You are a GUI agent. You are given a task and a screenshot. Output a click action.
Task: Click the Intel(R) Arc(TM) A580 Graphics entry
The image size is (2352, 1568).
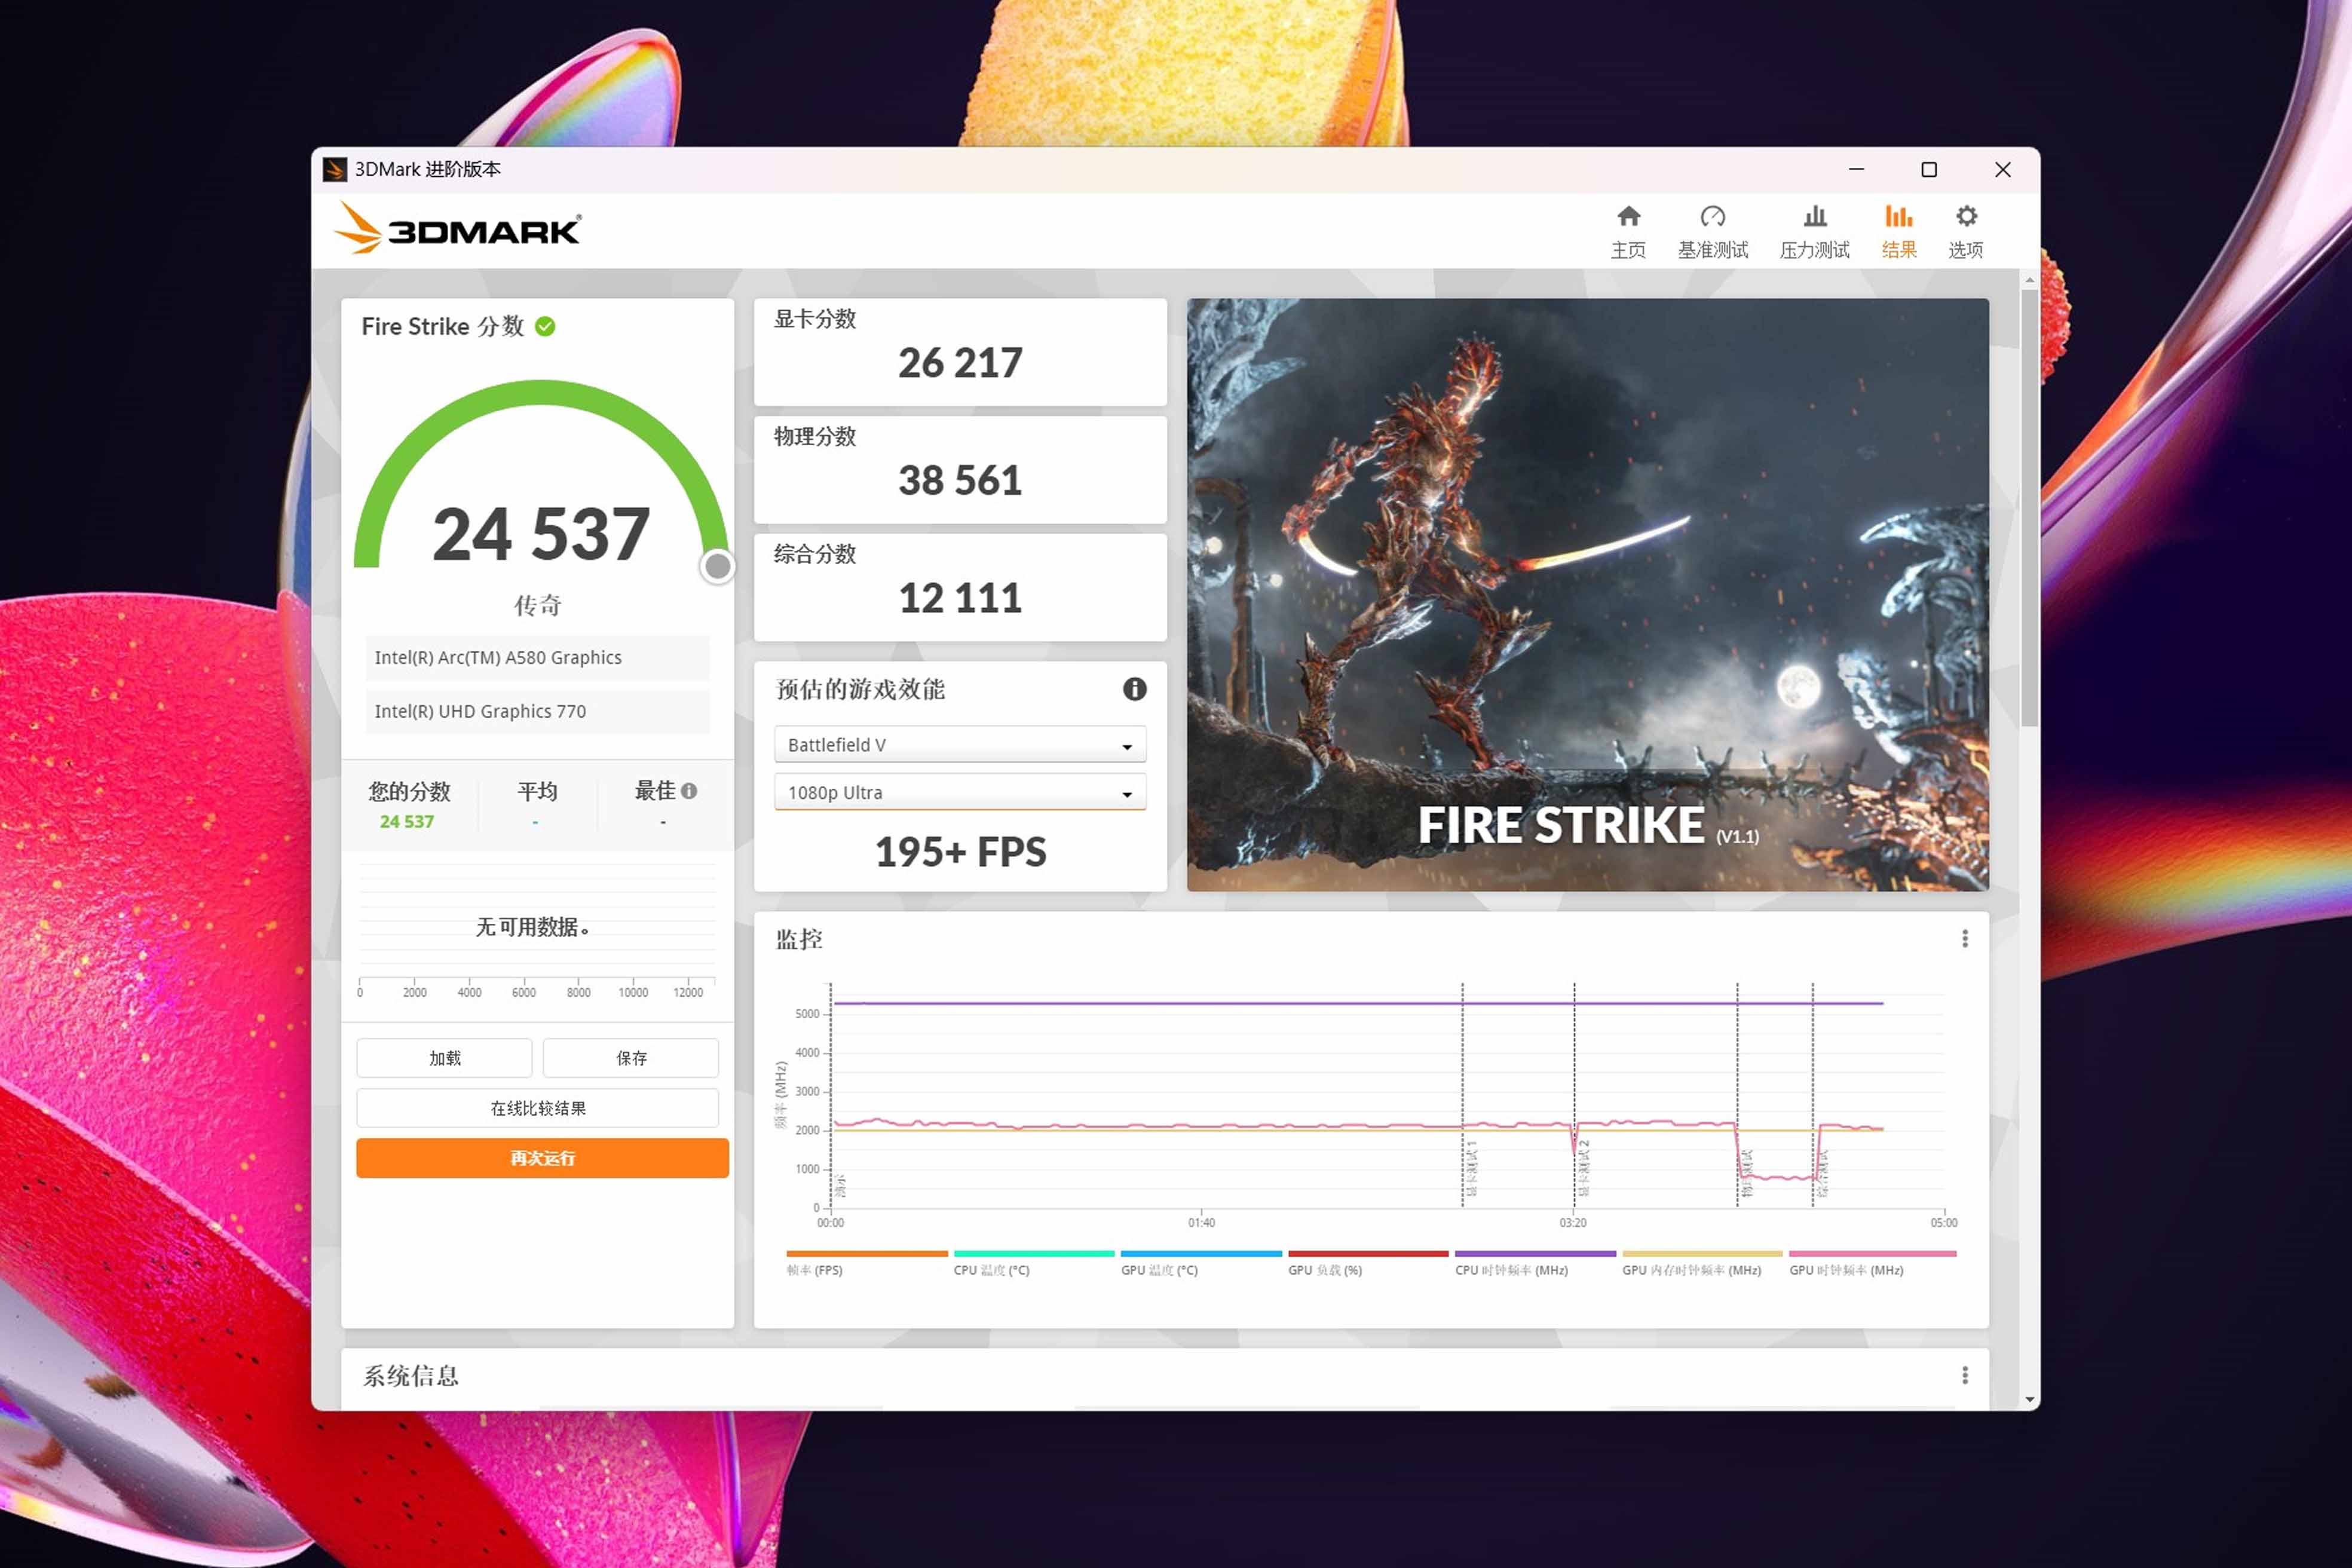click(537, 658)
